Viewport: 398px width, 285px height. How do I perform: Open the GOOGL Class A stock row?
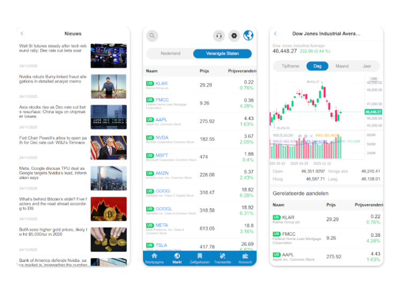tap(200, 211)
